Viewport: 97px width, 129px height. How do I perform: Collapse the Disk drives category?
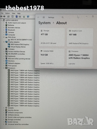(x=4, y=37)
